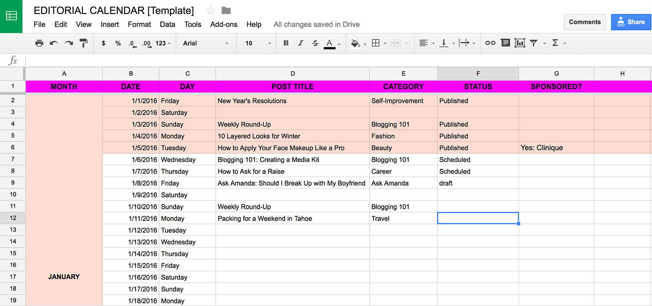Screen dimensions: 652x306
Task: Insert a link into the cell
Action: 490,43
